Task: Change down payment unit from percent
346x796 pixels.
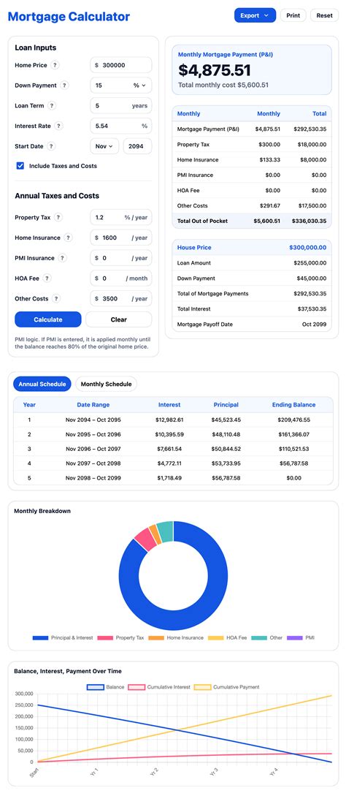Action: click(139, 86)
